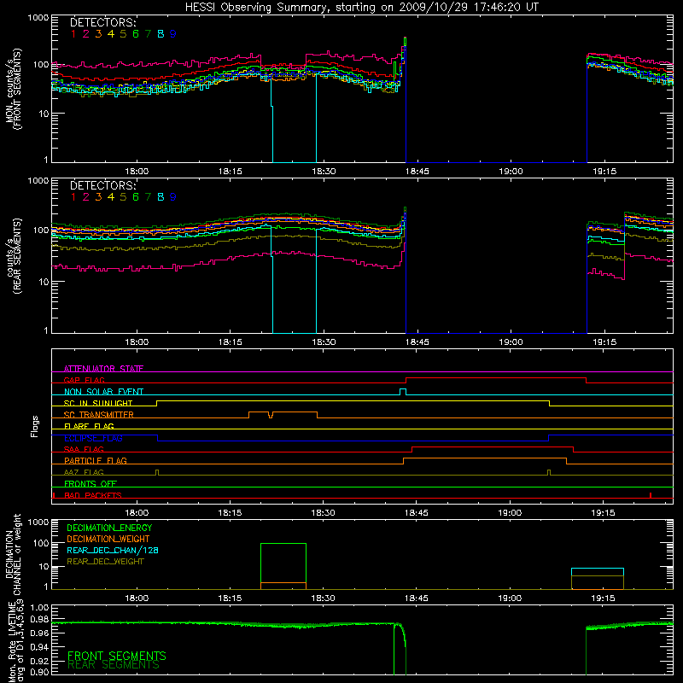
Task: Click blue detector 9 in the front segments legend
Action: click(173, 34)
